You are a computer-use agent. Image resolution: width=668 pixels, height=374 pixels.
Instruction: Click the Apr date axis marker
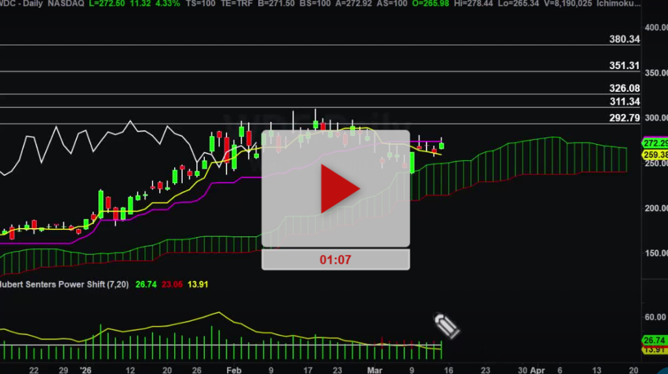tap(538, 369)
